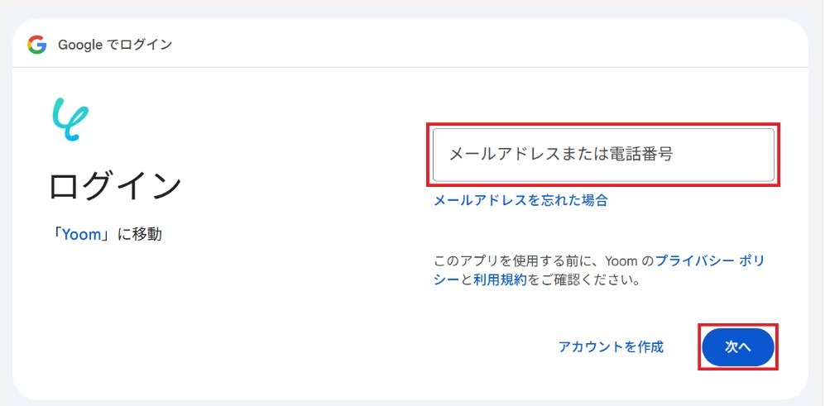
Task: Open the Yoom app link
Action: [x=81, y=235]
